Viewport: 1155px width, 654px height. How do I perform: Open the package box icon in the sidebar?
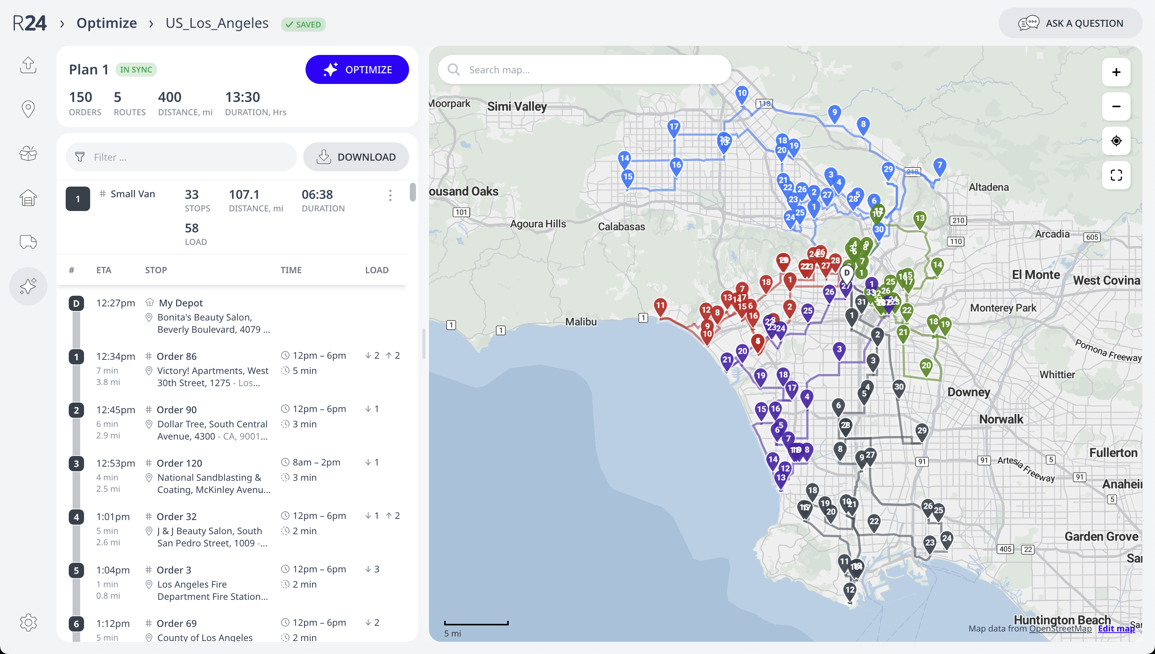pos(28,153)
